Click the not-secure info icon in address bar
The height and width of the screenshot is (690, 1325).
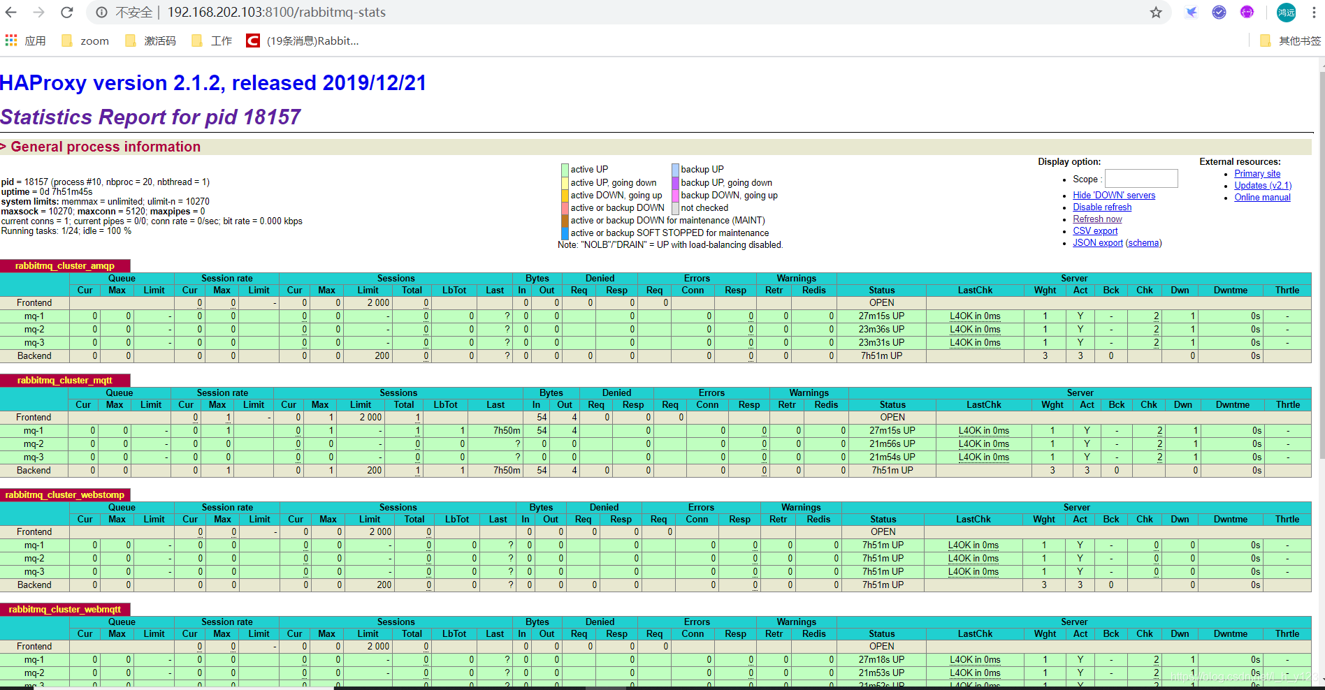tap(102, 13)
